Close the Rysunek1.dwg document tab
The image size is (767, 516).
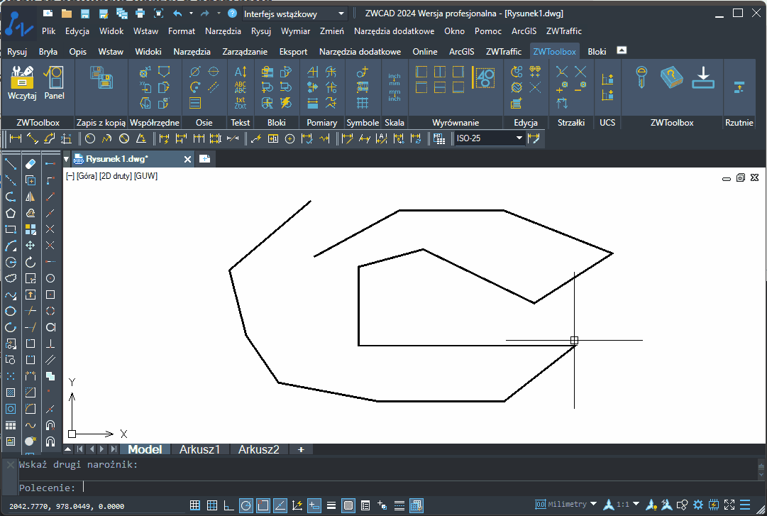pos(187,160)
